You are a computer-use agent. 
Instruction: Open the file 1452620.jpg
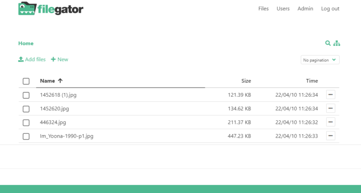(55, 108)
